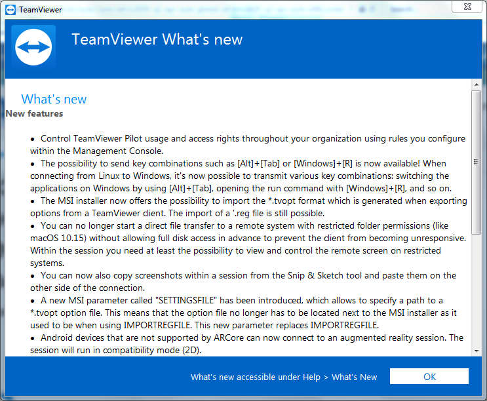
Task: Click the vertical scrollbar thumb
Action: [476, 162]
